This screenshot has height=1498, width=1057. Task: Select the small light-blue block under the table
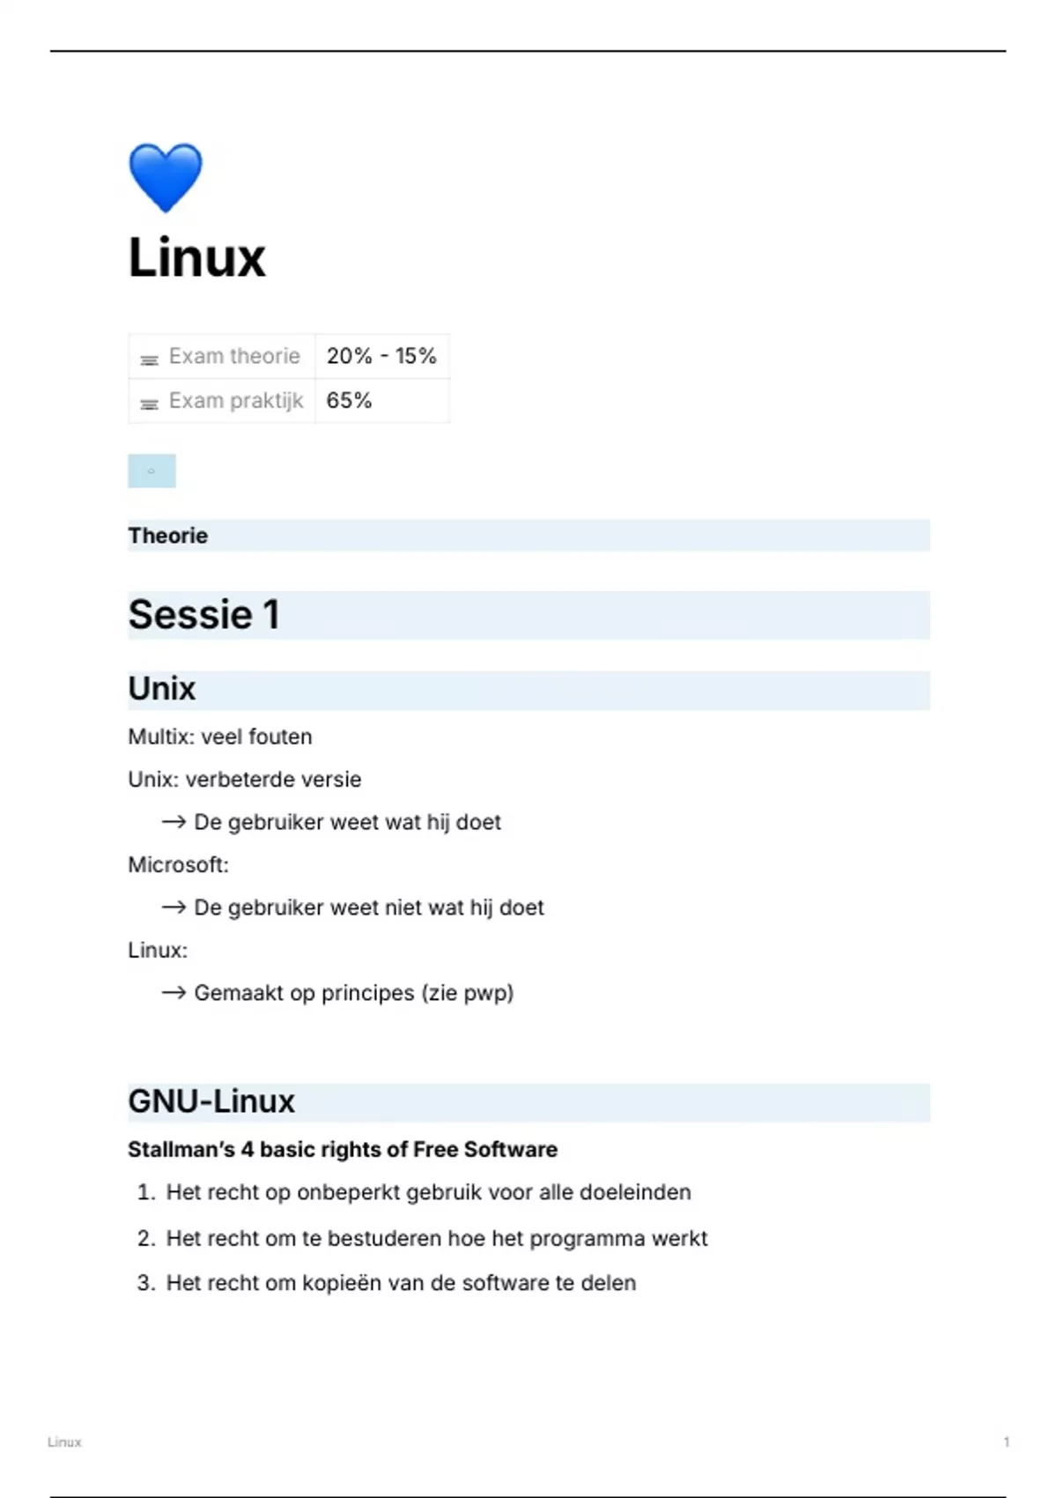click(x=152, y=471)
